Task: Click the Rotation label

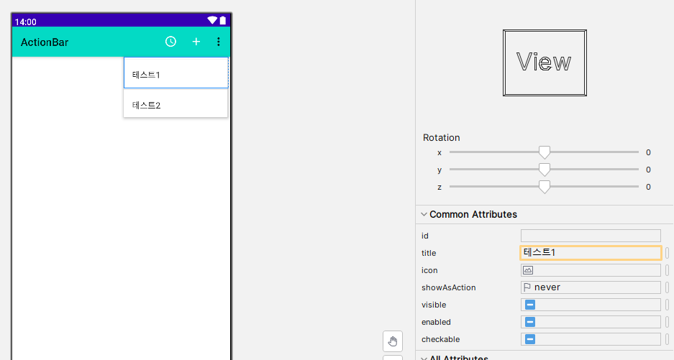Action: coord(441,137)
